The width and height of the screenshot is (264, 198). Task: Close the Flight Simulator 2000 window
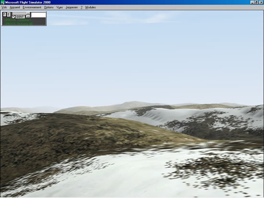click(261, 2)
